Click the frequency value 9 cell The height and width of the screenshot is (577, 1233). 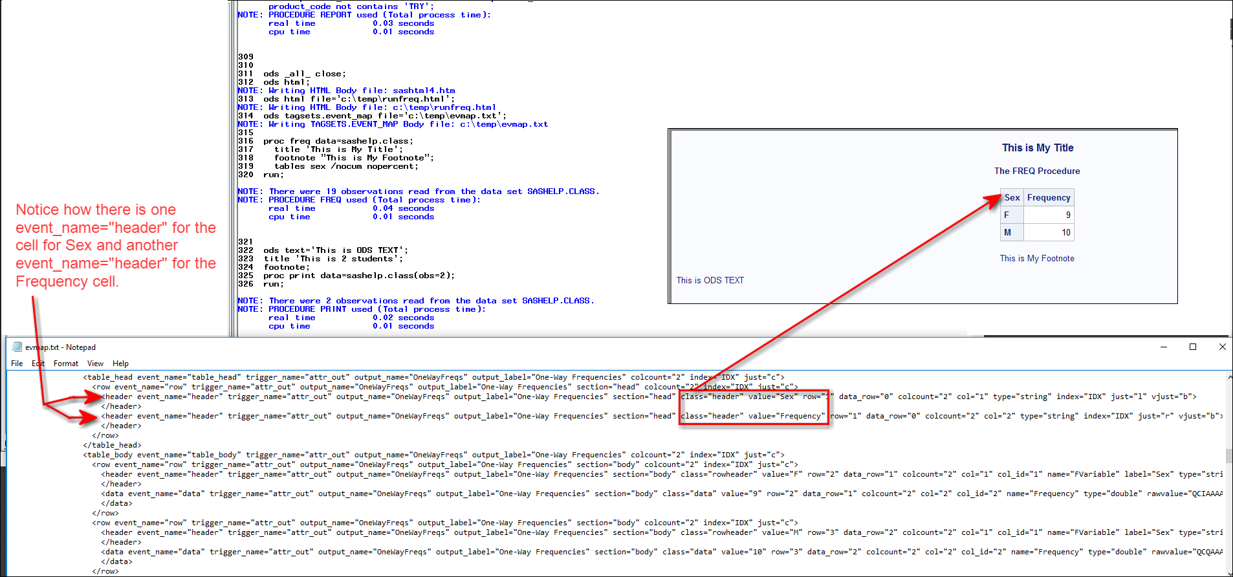pos(1049,215)
